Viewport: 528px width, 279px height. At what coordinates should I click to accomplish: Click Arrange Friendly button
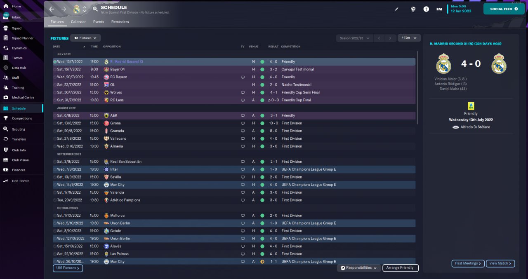tap(401, 268)
